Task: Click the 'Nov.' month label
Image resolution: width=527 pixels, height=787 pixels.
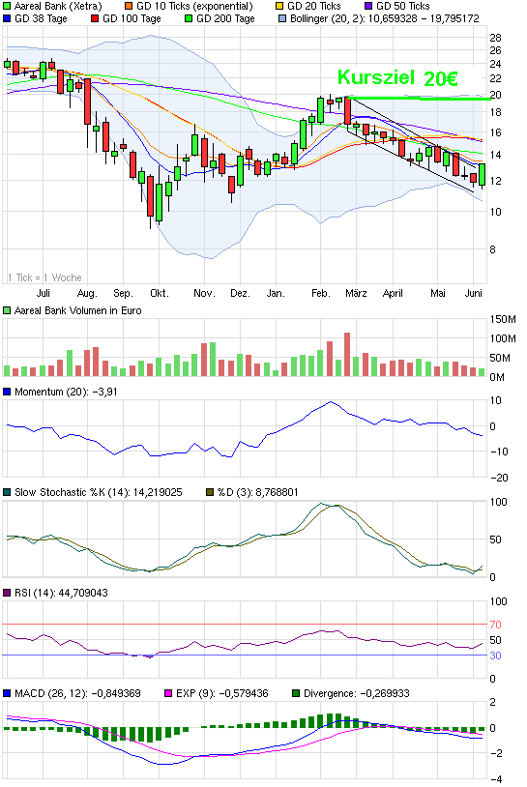Action: click(204, 293)
